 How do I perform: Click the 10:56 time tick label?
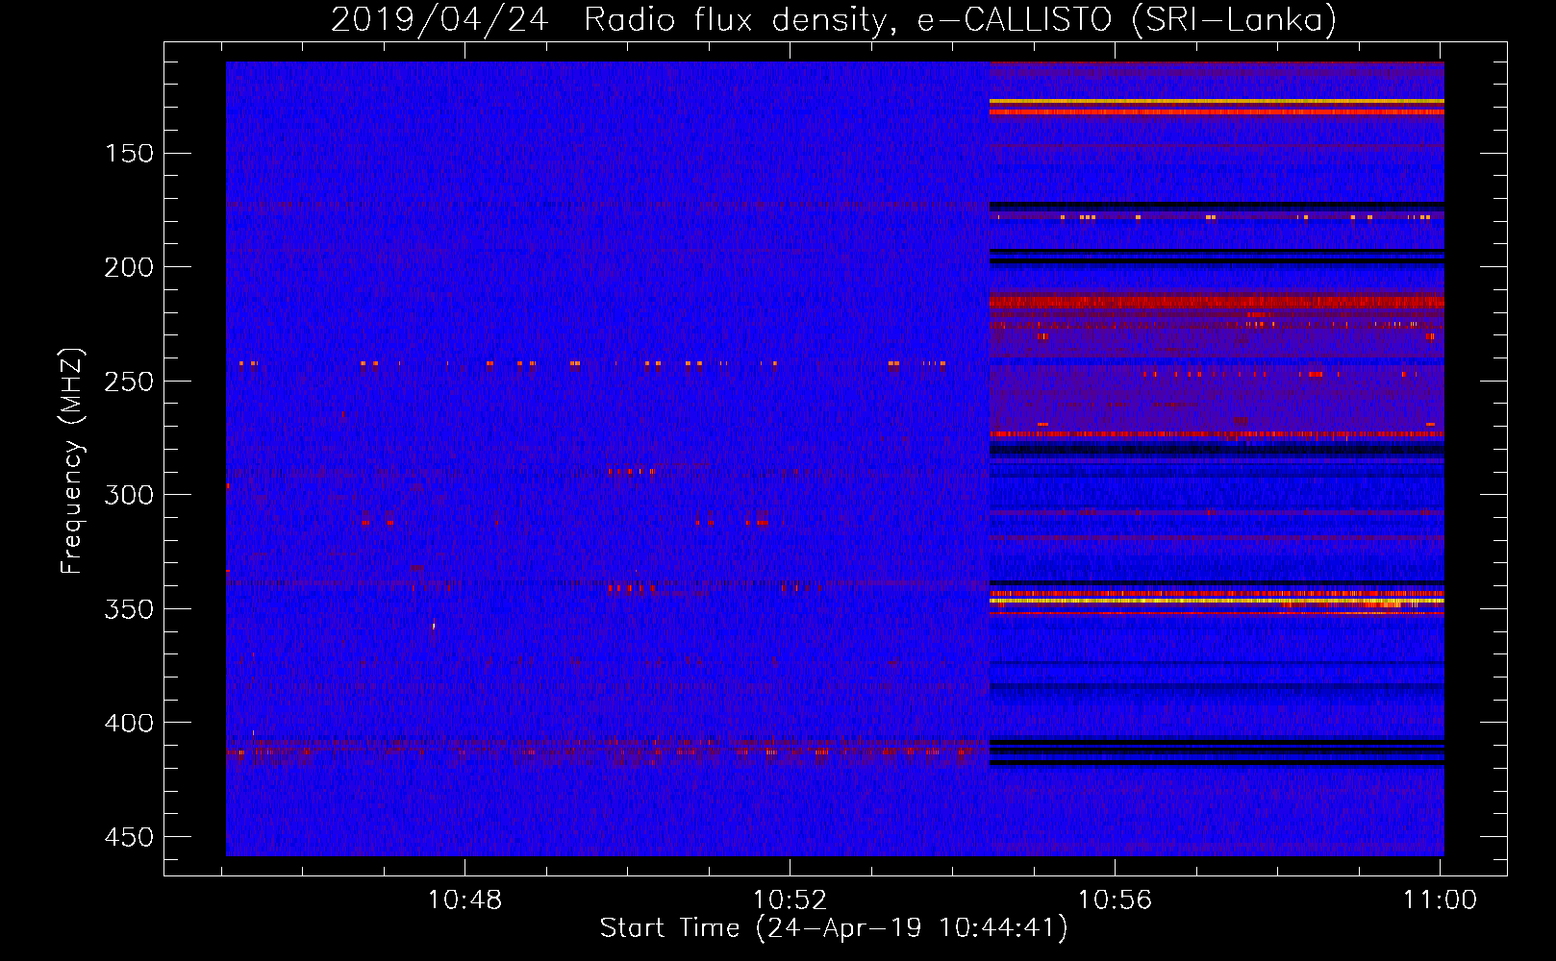pos(1115,900)
